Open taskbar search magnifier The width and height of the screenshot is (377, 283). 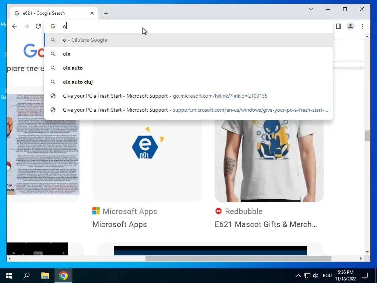click(x=27, y=276)
